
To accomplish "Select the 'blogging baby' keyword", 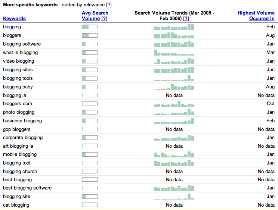I will [18, 87].
